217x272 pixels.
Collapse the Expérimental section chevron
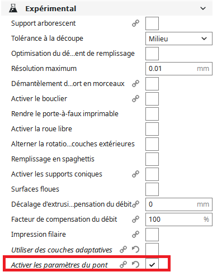(x=203, y=8)
